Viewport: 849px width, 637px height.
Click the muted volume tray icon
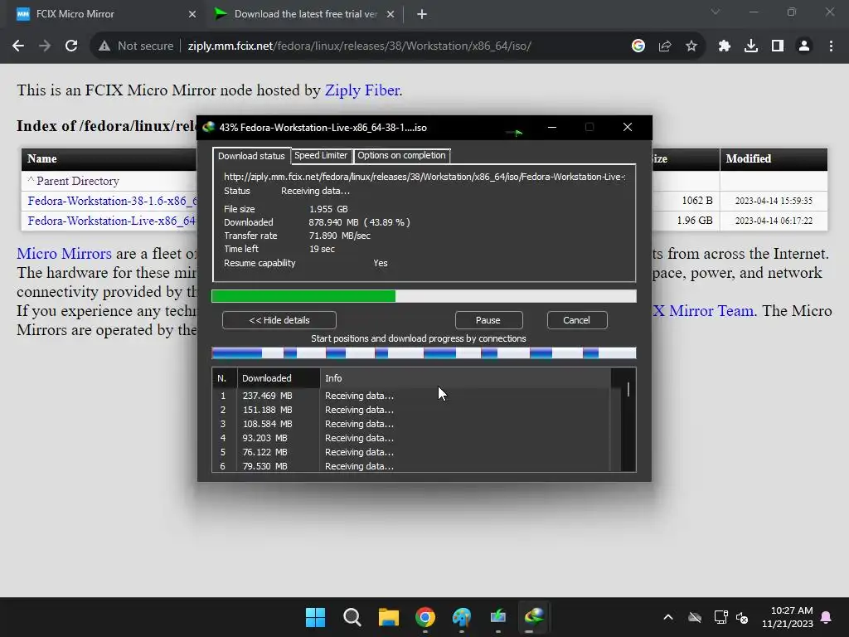(x=742, y=617)
